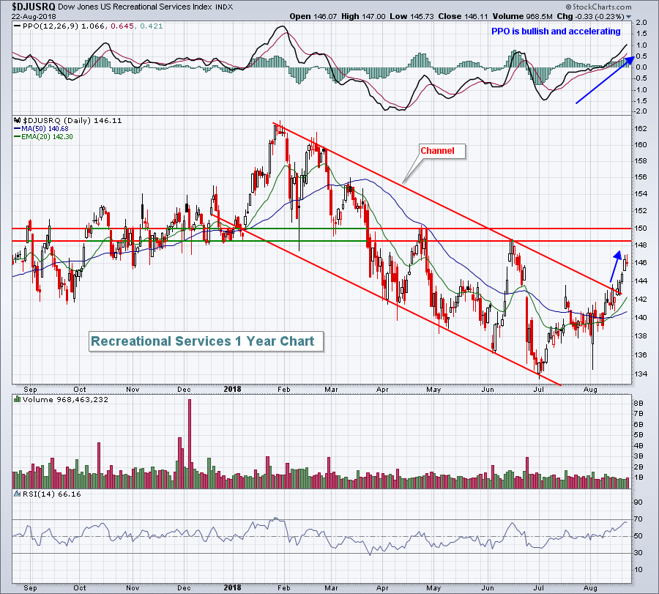Click the Low 145.73 value

tap(412, 16)
